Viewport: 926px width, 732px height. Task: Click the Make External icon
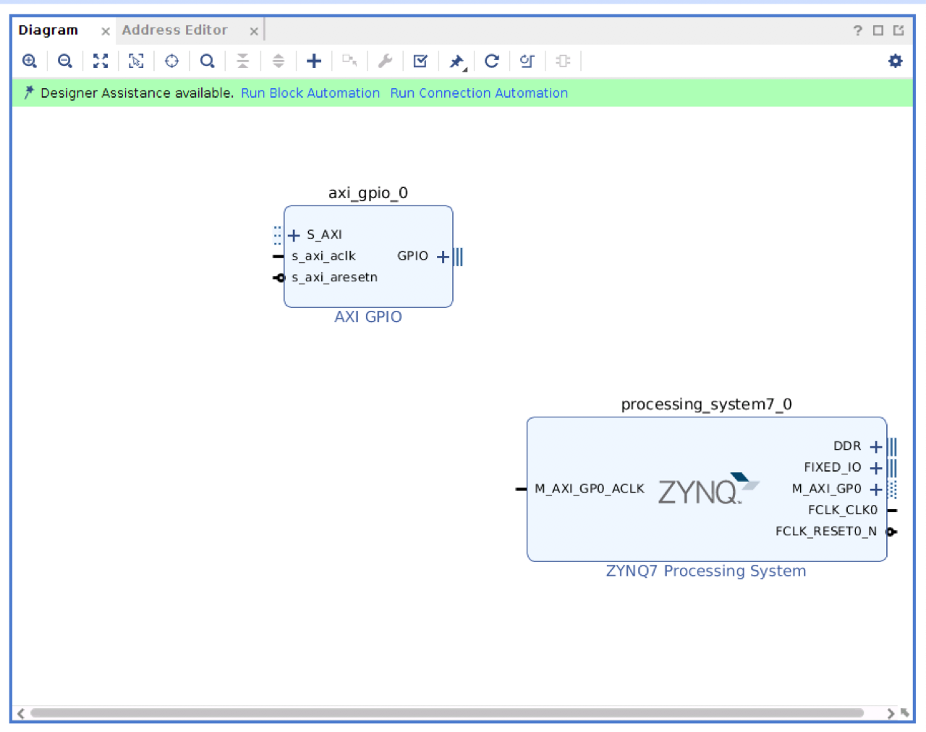(x=349, y=61)
